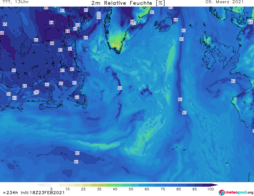The height and width of the screenshot is (196, 254).
Task: Pick the pale cream segment between 15 and 25
Action: point(75,185)
